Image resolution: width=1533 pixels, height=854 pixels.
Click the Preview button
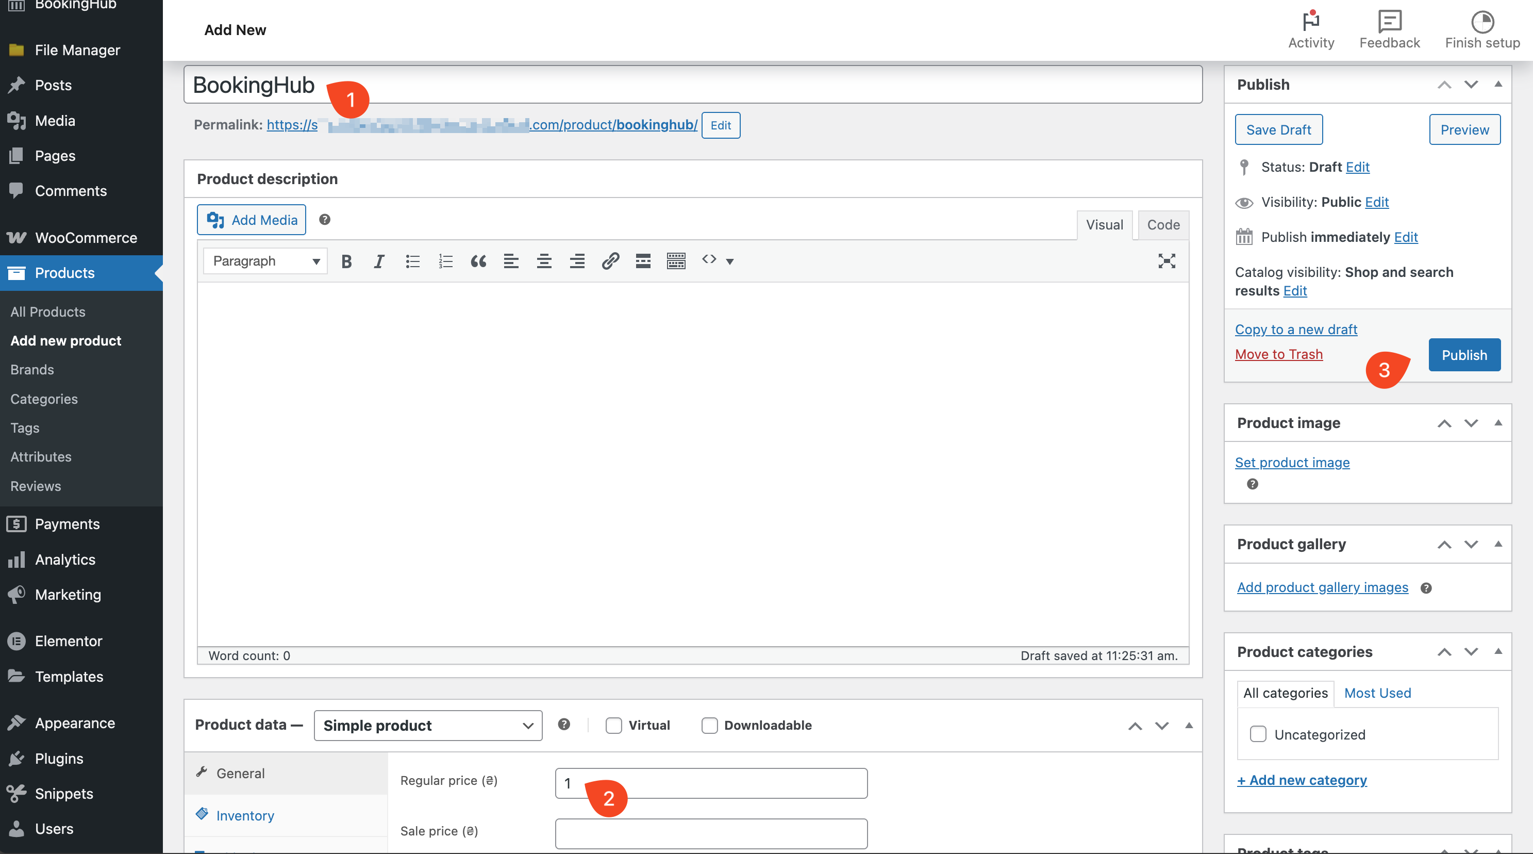point(1464,129)
